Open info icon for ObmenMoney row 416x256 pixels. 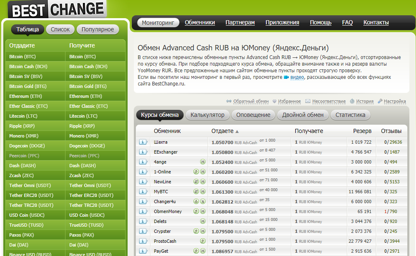[143, 211]
